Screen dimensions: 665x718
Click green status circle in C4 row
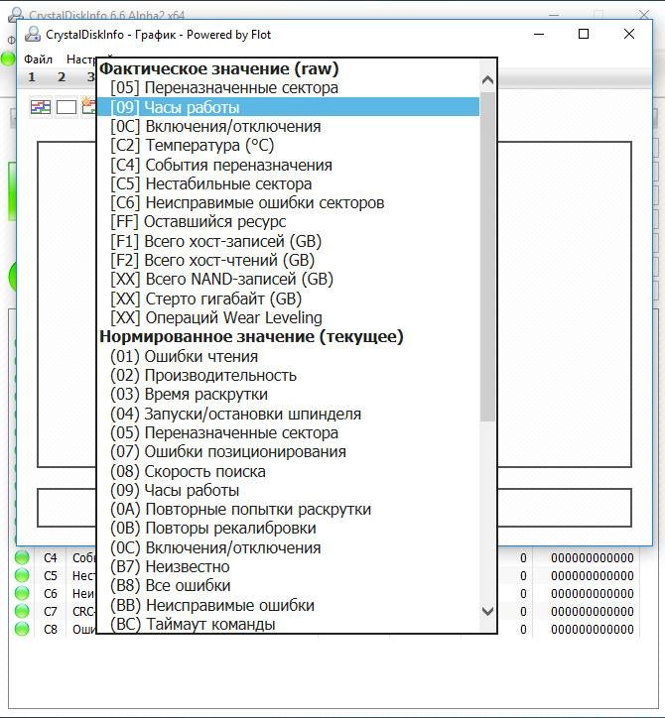pos(22,557)
